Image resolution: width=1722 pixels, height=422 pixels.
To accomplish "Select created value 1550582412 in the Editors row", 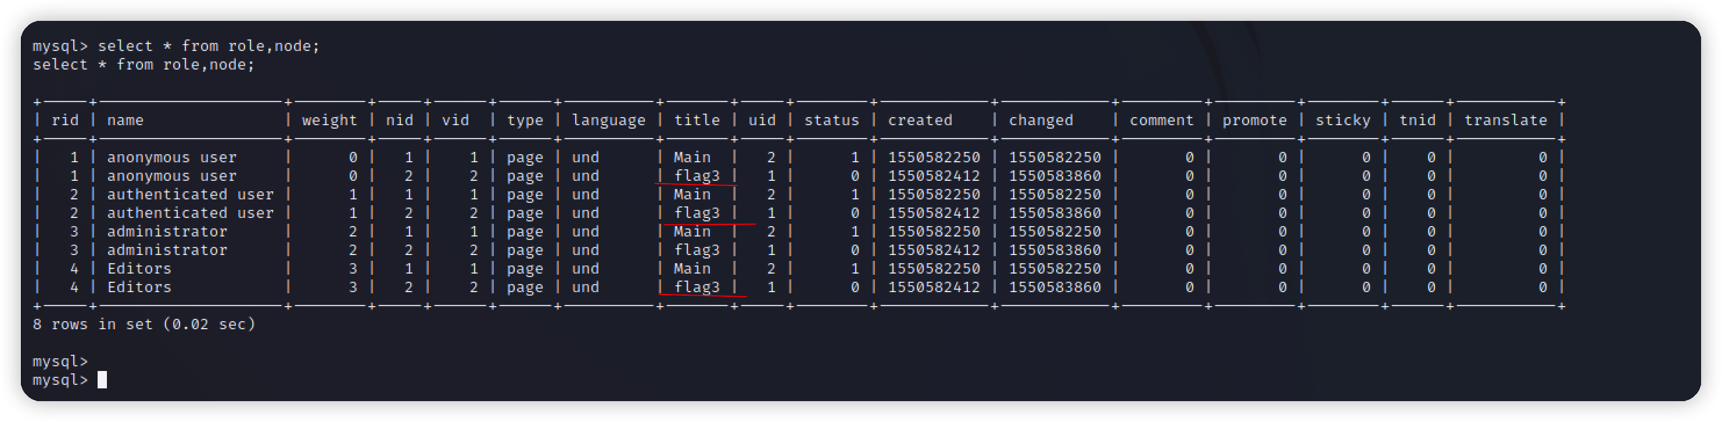I will [934, 288].
